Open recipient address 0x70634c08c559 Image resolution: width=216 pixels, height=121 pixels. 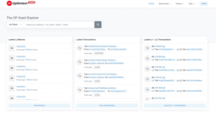tap(119, 49)
